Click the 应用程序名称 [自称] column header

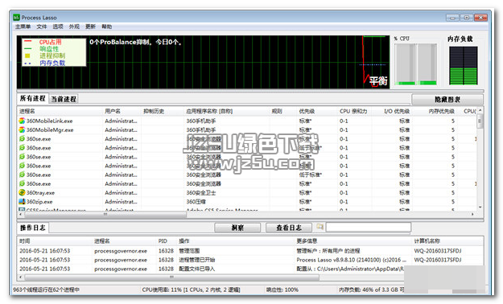[x=209, y=111]
